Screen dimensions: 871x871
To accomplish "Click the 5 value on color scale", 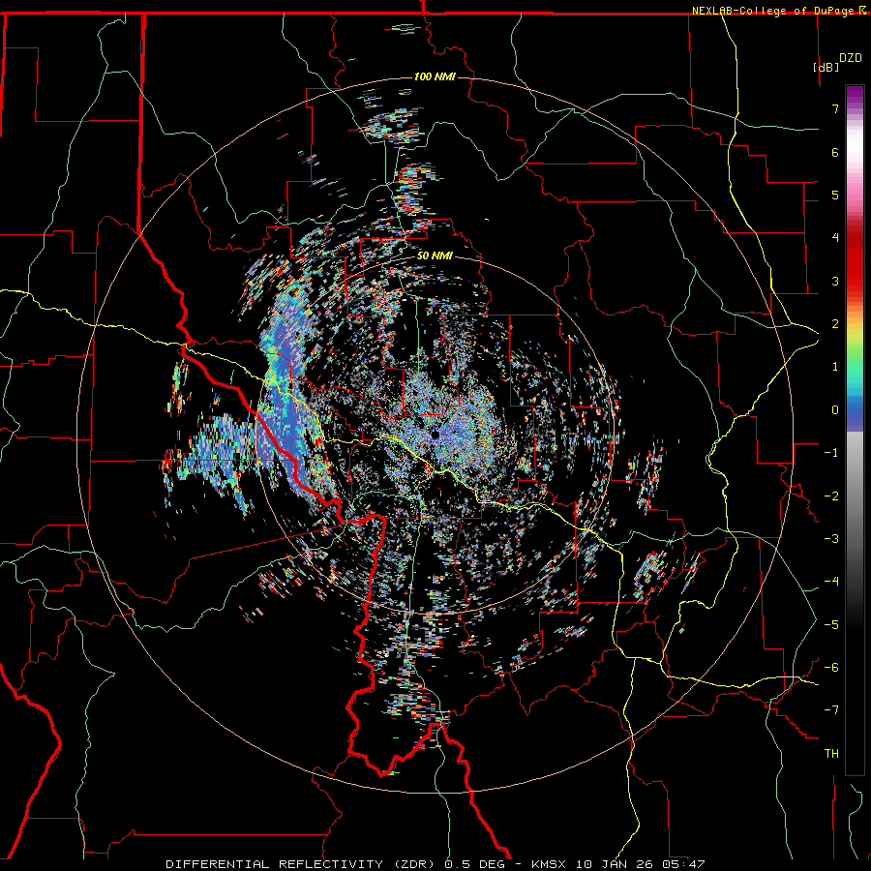I will 835,195.
